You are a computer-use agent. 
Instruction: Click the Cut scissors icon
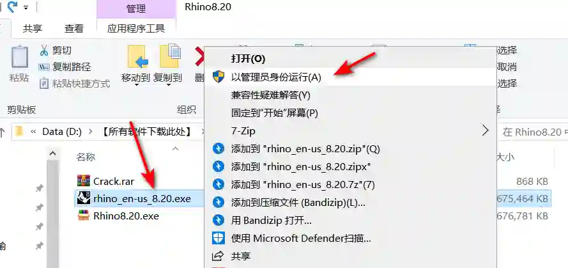44,50
